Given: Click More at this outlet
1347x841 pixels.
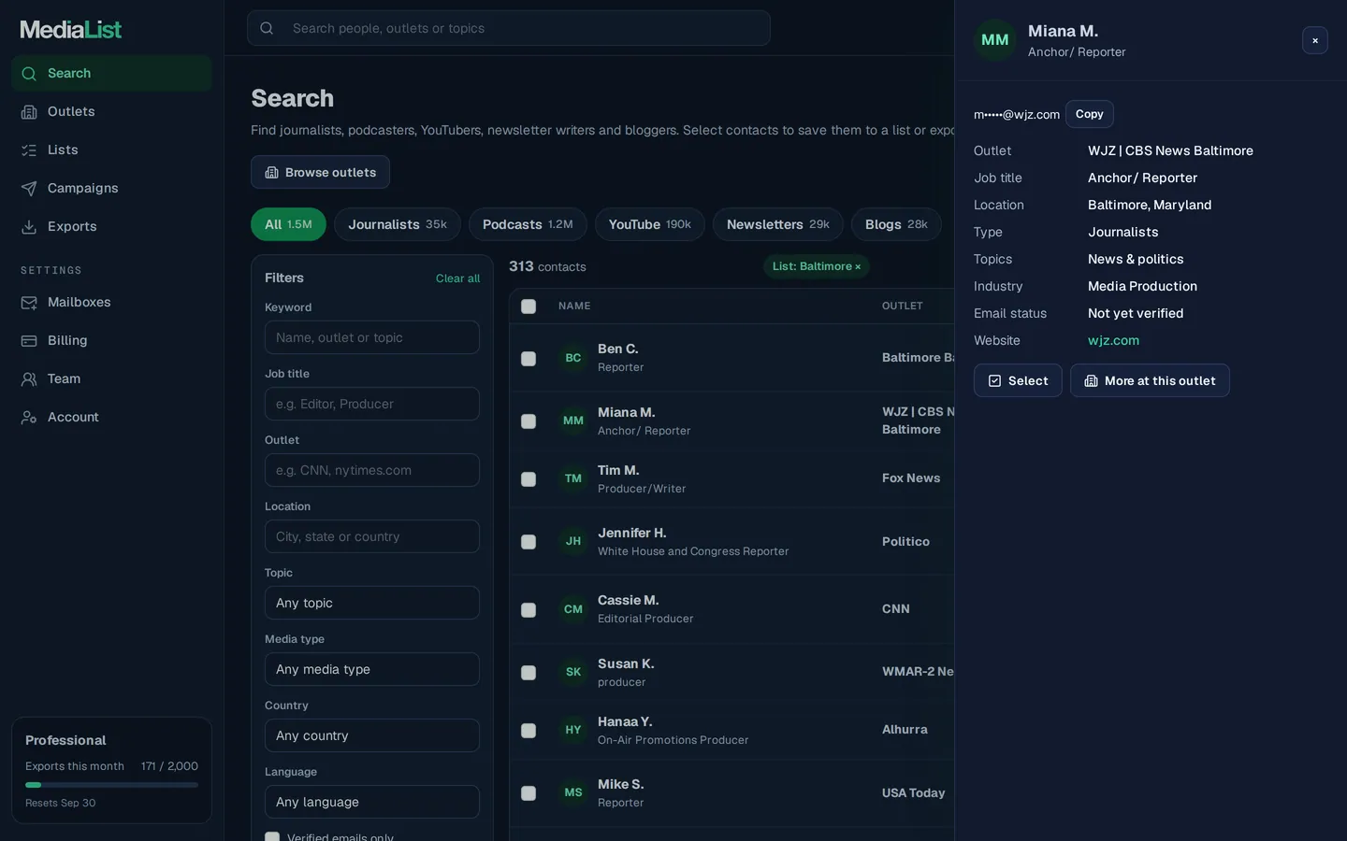Looking at the screenshot, I should click(1150, 380).
